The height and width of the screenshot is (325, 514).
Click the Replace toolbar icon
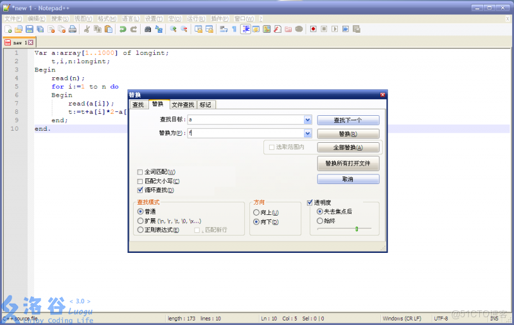point(159,29)
